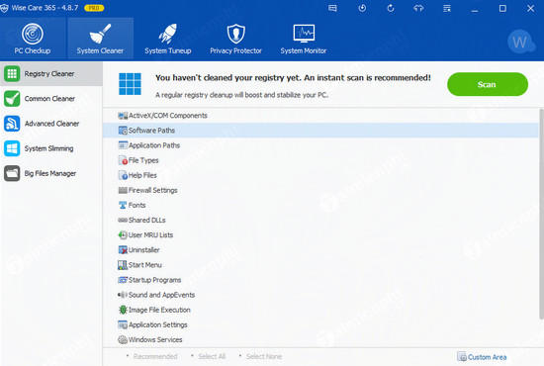Click the registry list vertical scrollbar
Image resolution: width=544 pixels, height=366 pixels.
point(541,214)
